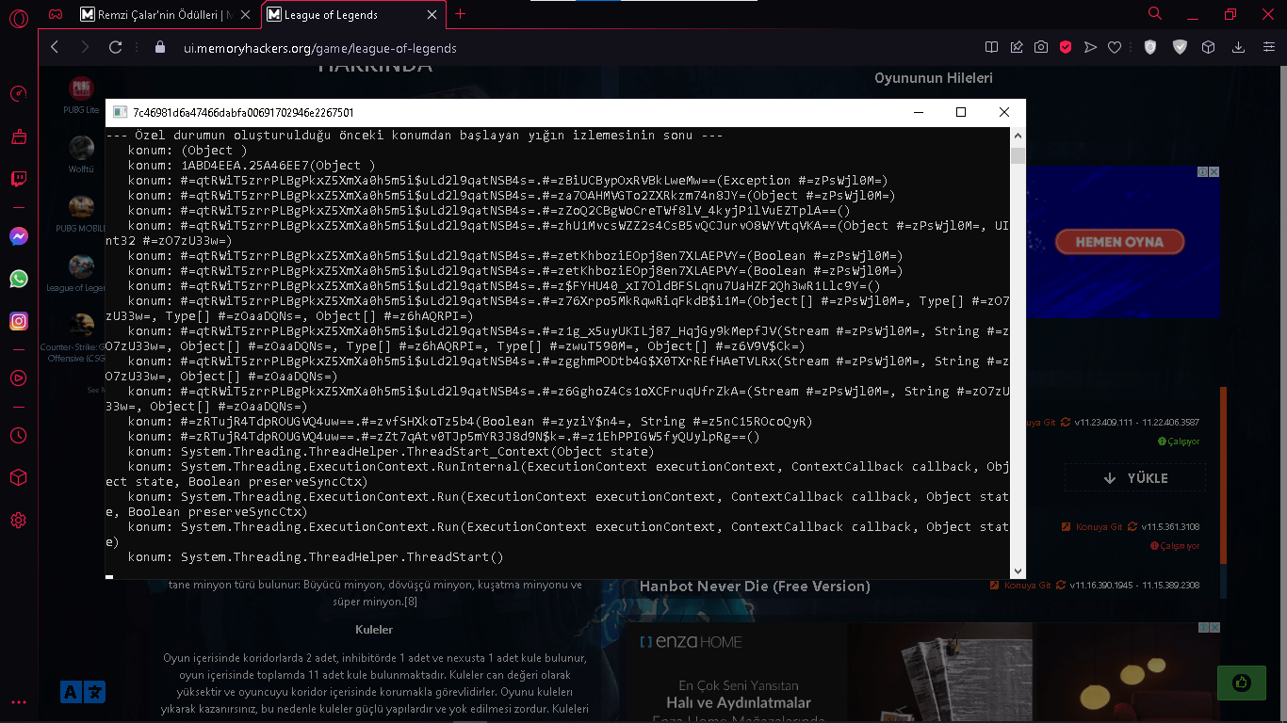This screenshot has width=1287, height=723.
Task: Select PUBG Lite game in list
Action: pyautogui.click(x=82, y=96)
